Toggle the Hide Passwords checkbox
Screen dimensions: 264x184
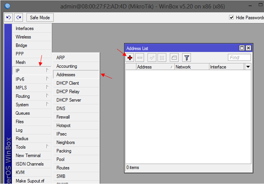pos(232,17)
